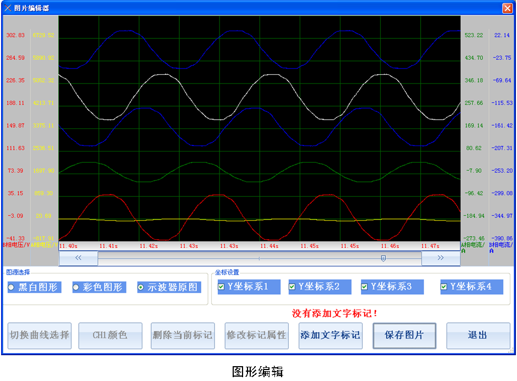Click 删除当前标记 button
This screenshot has width=517, height=381.
[x=182, y=335]
